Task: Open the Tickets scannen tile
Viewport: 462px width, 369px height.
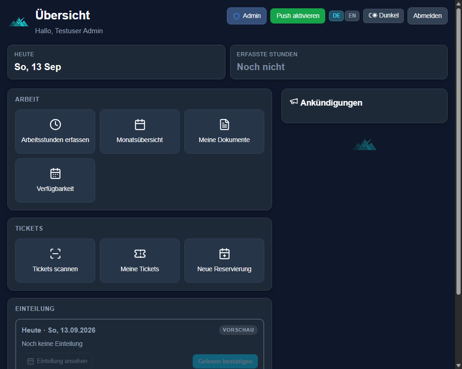Action: pyautogui.click(x=55, y=261)
